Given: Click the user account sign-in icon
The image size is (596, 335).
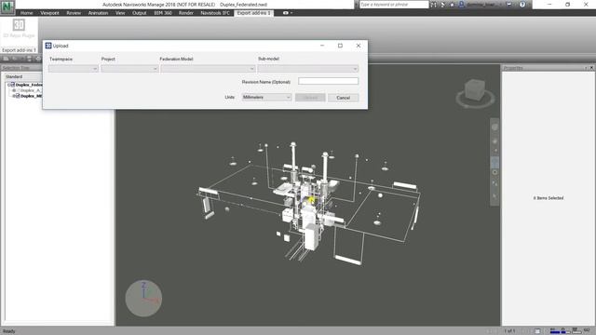Looking at the screenshot, I should click(462, 5).
